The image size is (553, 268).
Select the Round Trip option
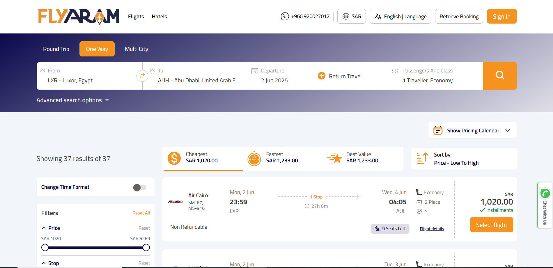click(56, 49)
